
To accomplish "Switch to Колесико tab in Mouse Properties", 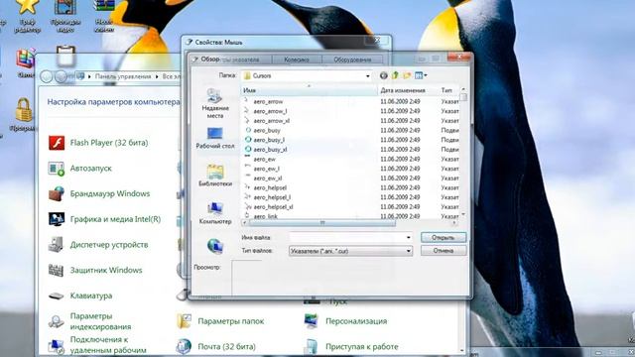I will [x=297, y=59].
